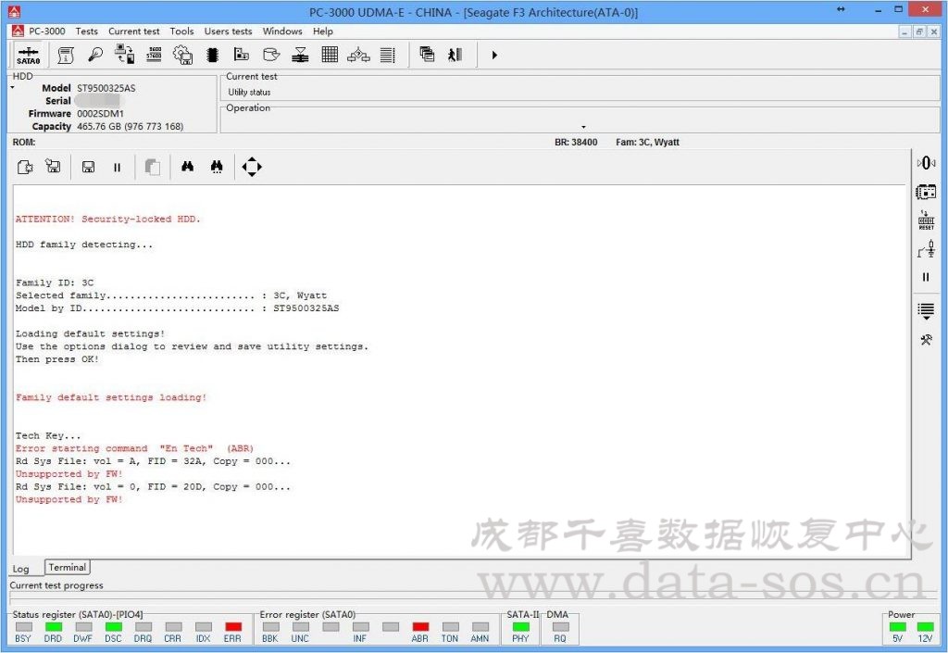Viewport: 948px width, 653px height.
Task: Click the green DRD status indicator
Action: coord(53,626)
